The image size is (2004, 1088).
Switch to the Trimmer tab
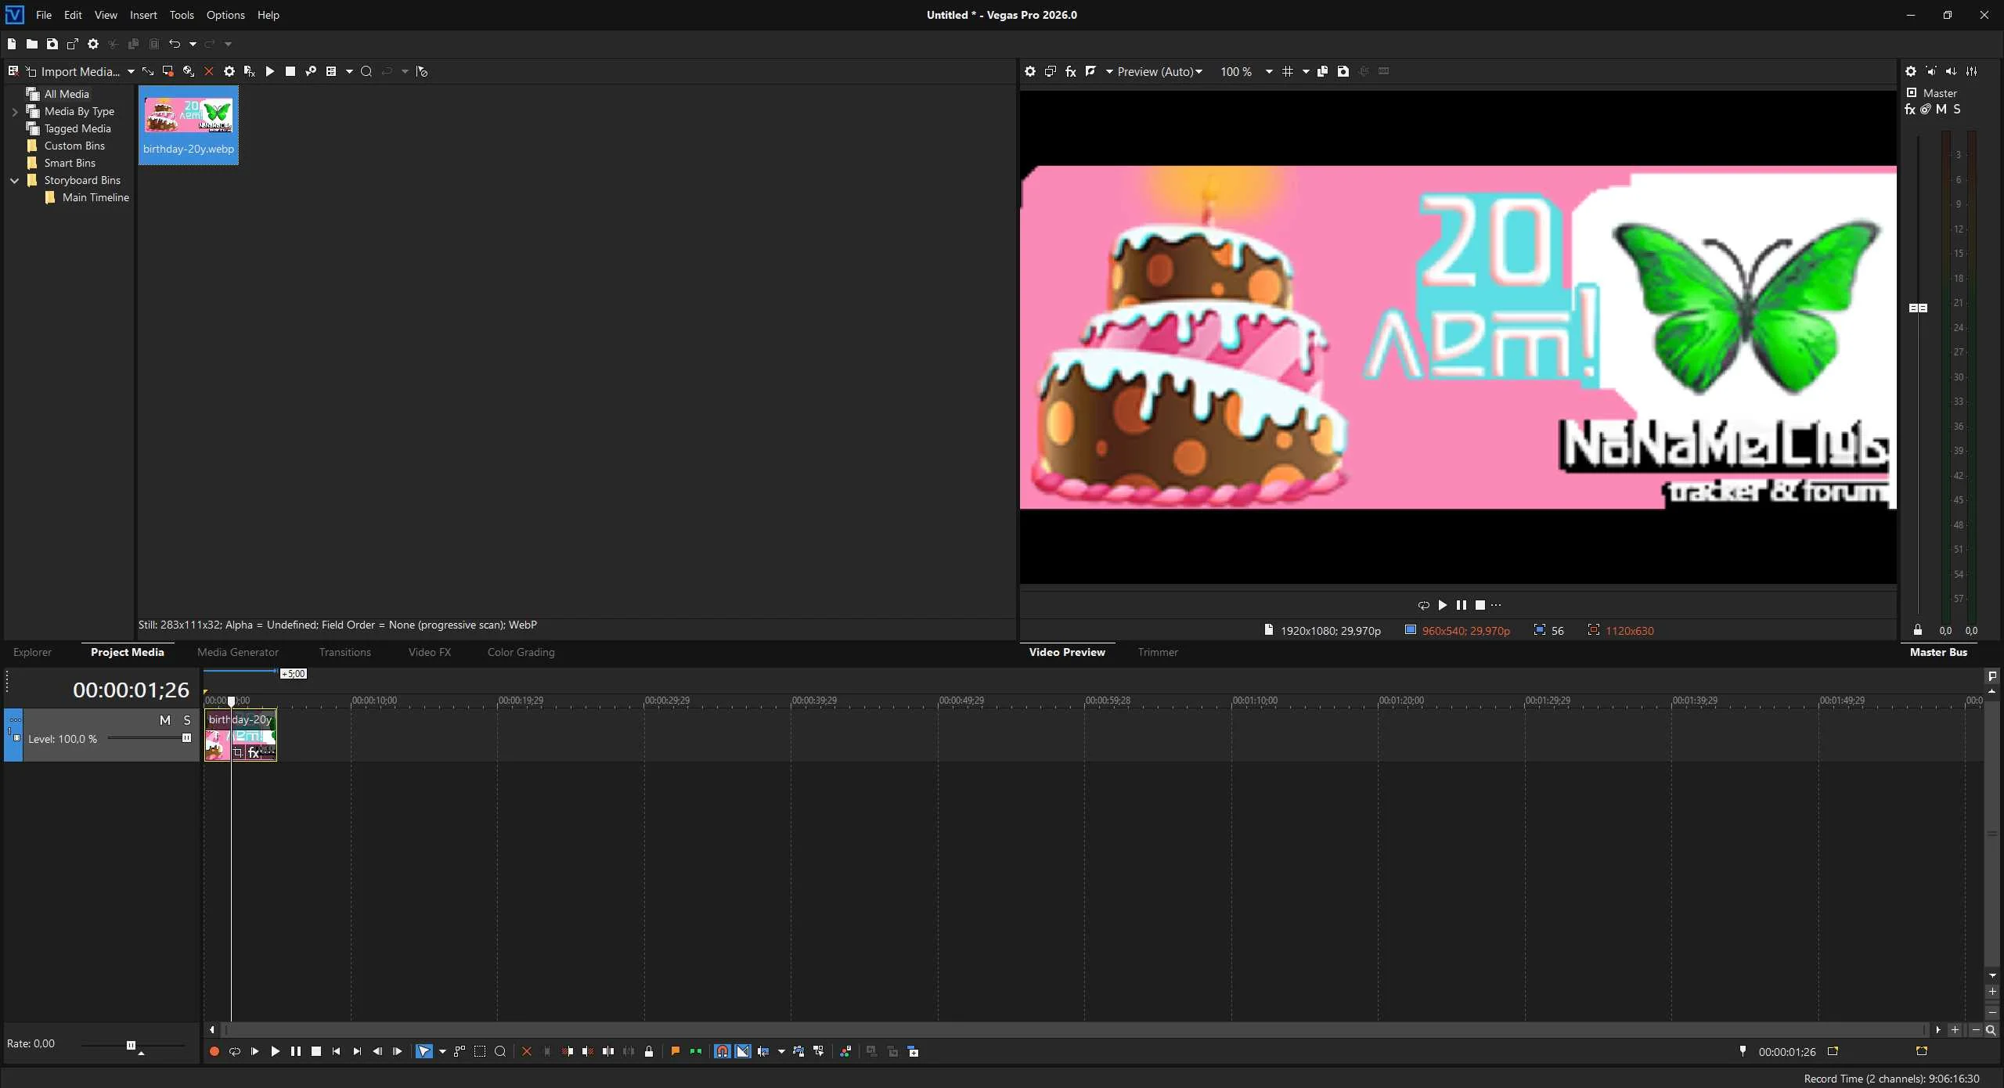click(x=1158, y=652)
